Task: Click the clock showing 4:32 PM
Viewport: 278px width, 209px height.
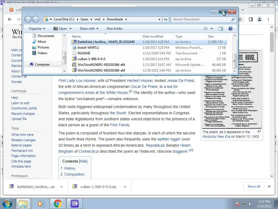Action: (x=264, y=202)
